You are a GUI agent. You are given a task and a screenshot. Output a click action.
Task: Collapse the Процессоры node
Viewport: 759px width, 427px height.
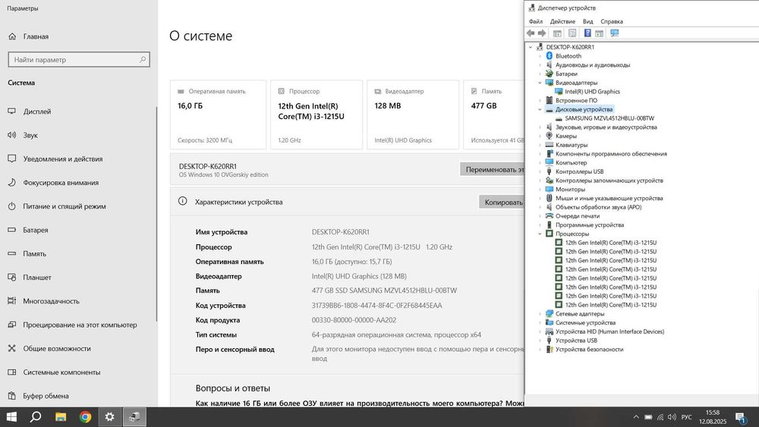coord(540,234)
